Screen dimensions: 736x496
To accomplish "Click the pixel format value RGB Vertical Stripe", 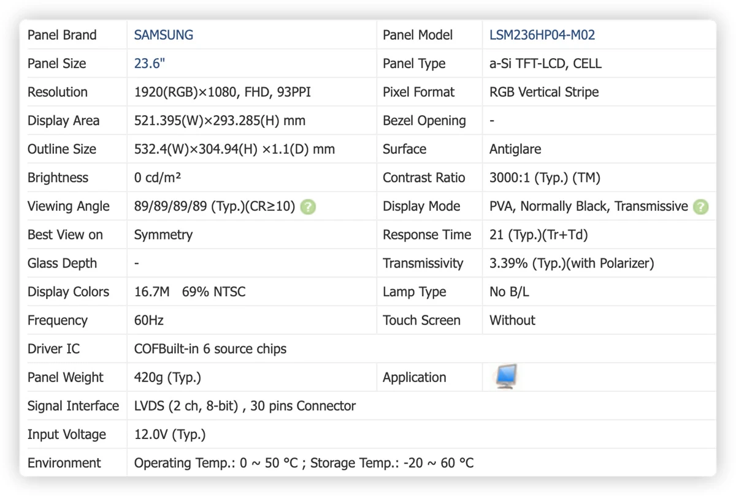I will tap(544, 92).
